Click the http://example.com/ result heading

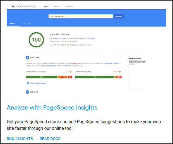point(60,34)
